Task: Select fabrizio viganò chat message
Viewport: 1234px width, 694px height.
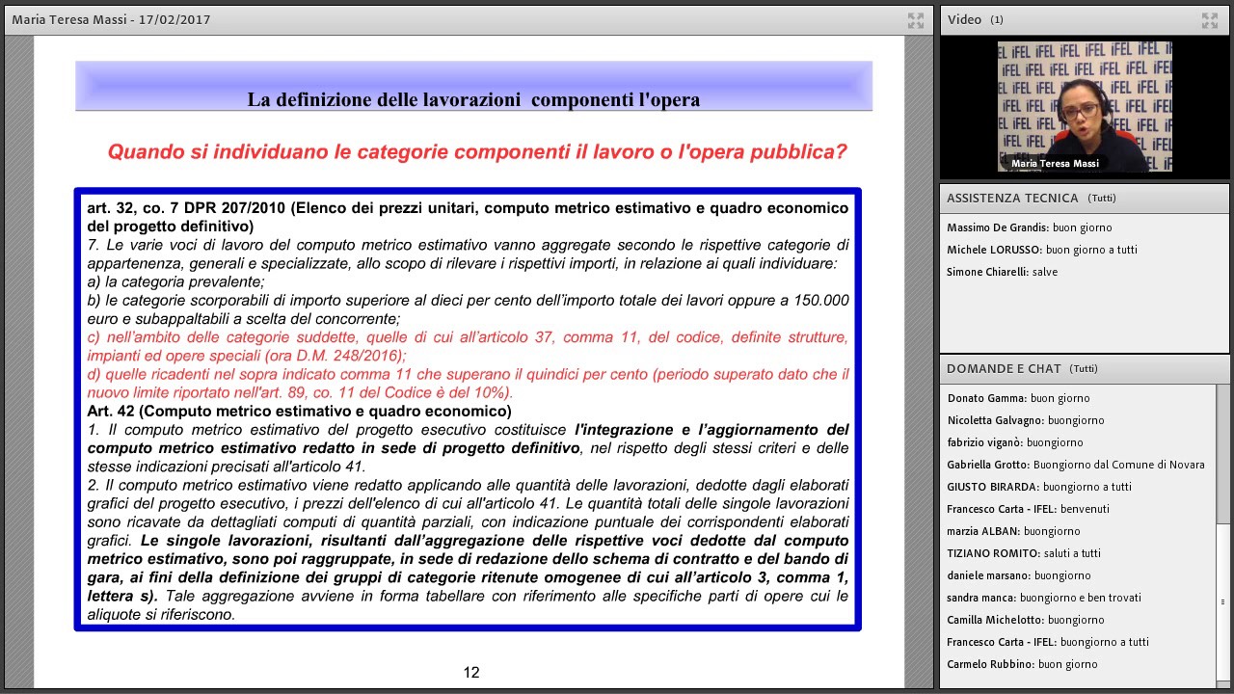Action: (x=1015, y=442)
